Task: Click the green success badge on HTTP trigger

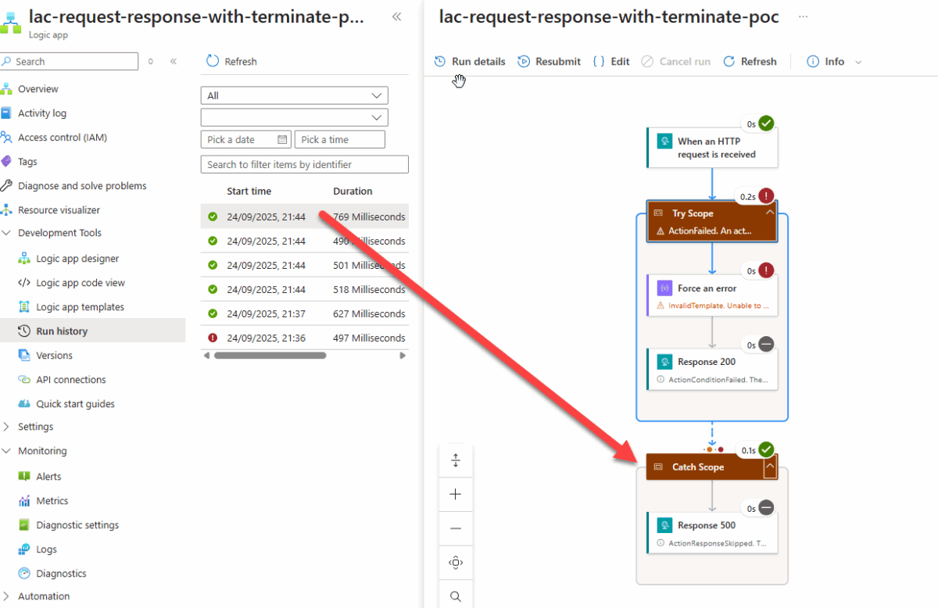Action: point(764,123)
